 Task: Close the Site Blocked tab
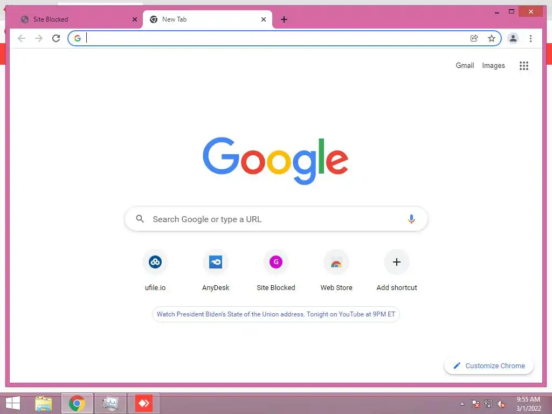coord(134,19)
